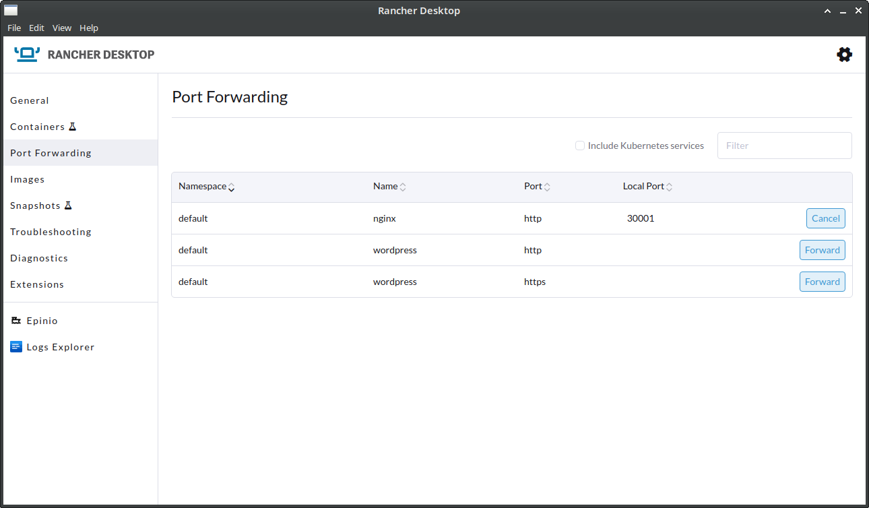Go to General in sidebar
Image resolution: width=869 pixels, height=508 pixels.
[80, 100]
